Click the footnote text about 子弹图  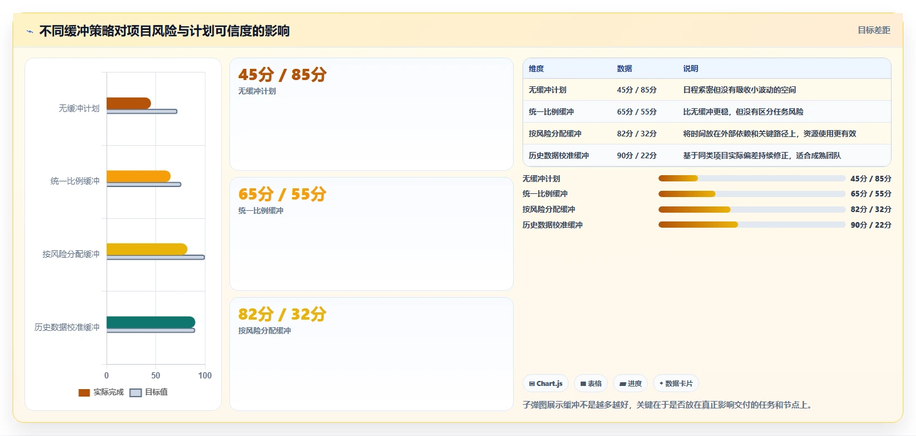click(x=668, y=405)
